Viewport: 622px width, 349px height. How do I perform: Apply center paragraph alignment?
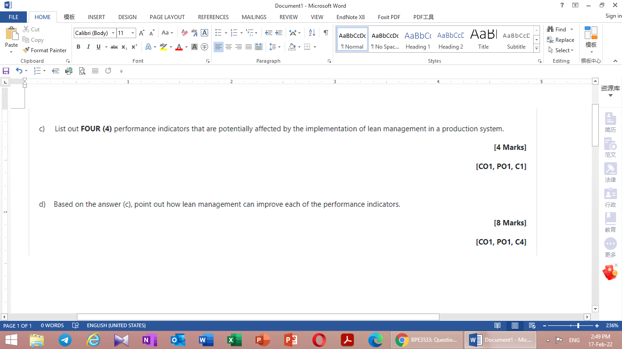[x=229, y=47]
